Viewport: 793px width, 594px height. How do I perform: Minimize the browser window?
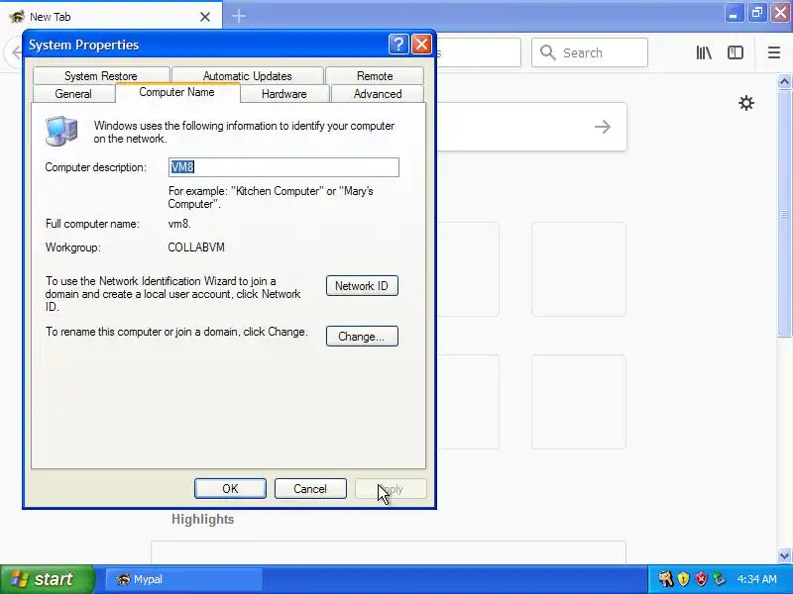pos(734,13)
